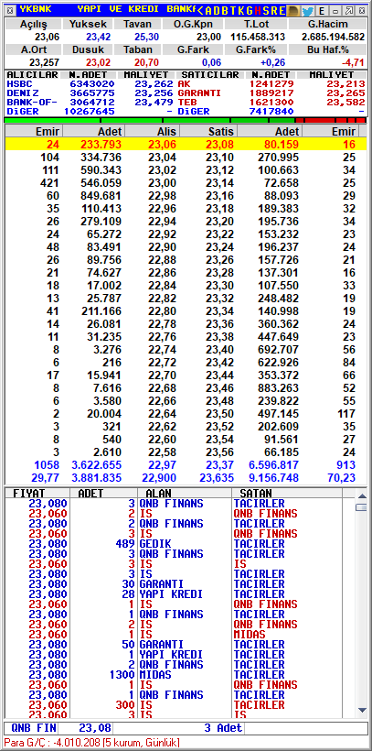Click the G.Hacim value 2.685.194.582
The width and height of the screenshot is (372, 751).
pos(334,37)
